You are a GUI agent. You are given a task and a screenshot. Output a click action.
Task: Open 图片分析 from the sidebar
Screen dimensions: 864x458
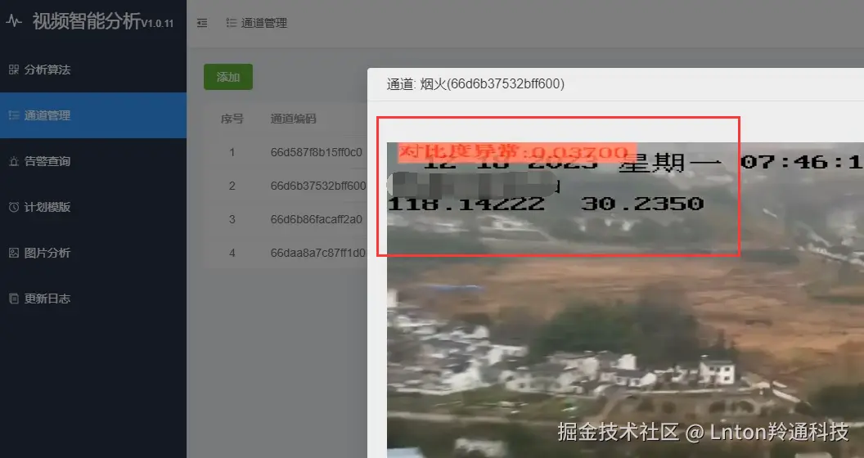click(x=93, y=253)
